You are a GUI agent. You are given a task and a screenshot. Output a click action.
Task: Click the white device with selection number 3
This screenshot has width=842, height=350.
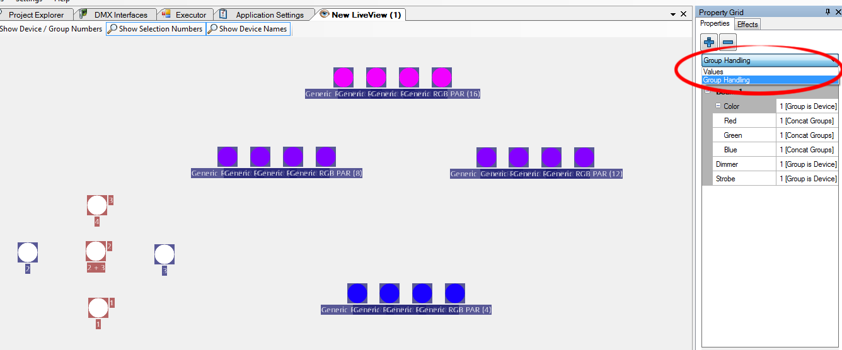pyautogui.click(x=97, y=205)
